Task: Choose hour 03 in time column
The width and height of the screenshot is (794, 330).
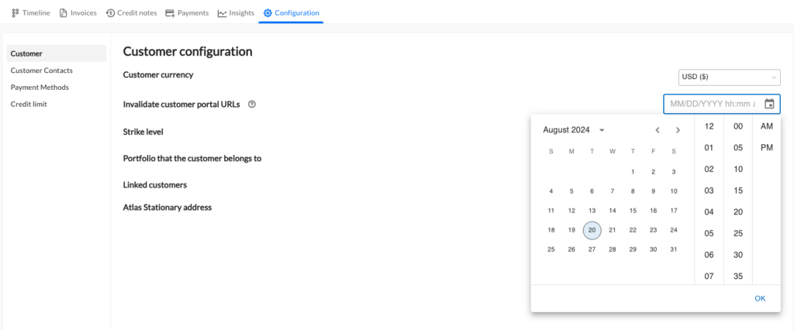Action: tap(709, 191)
